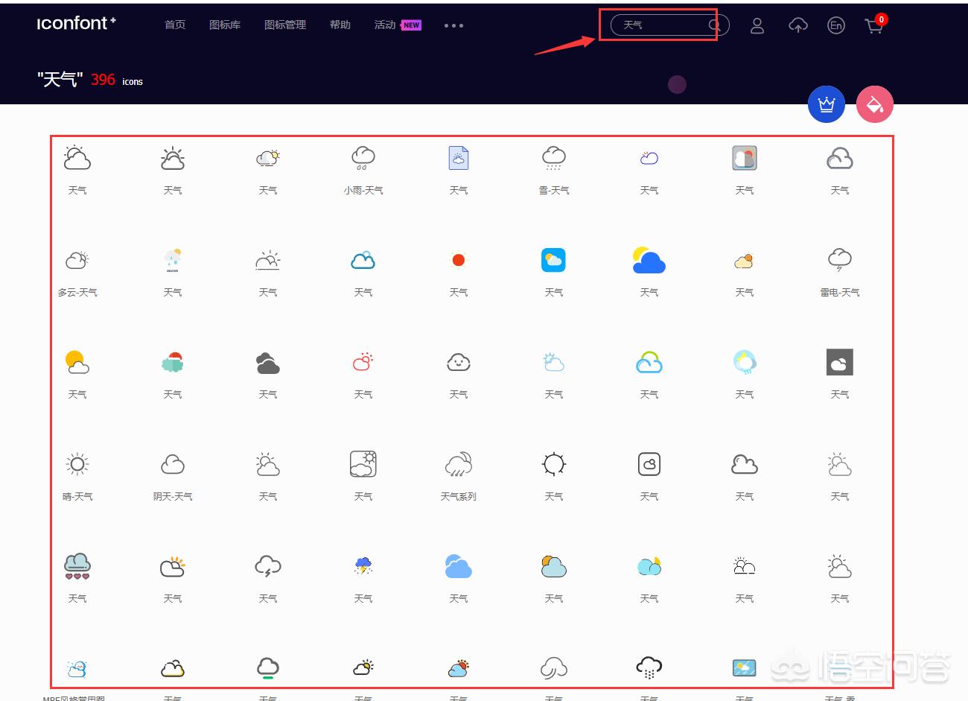This screenshot has height=701, width=968.
Task: Select the 阴天-天气 overcast cloud icon
Action: pos(173,464)
